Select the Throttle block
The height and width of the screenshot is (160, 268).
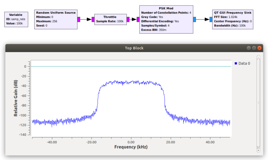[x=110, y=19]
